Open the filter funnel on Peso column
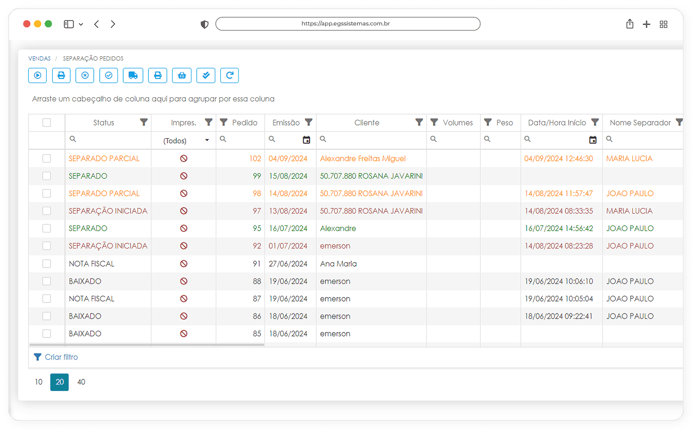The image size is (696, 433). coord(488,122)
